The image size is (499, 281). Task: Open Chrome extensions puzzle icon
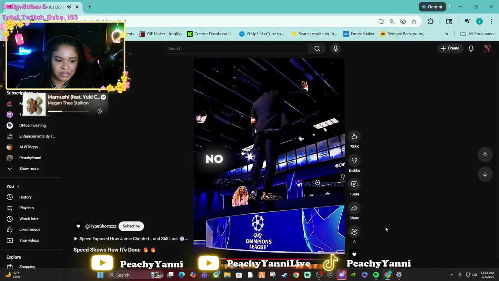tap(431, 21)
